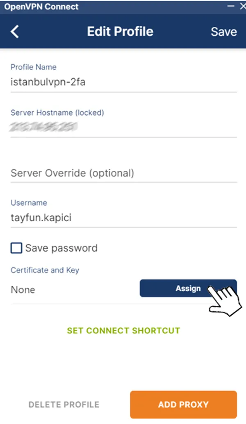
Task: Minimize the OpenVPN Connect window
Action: pos(230,6)
